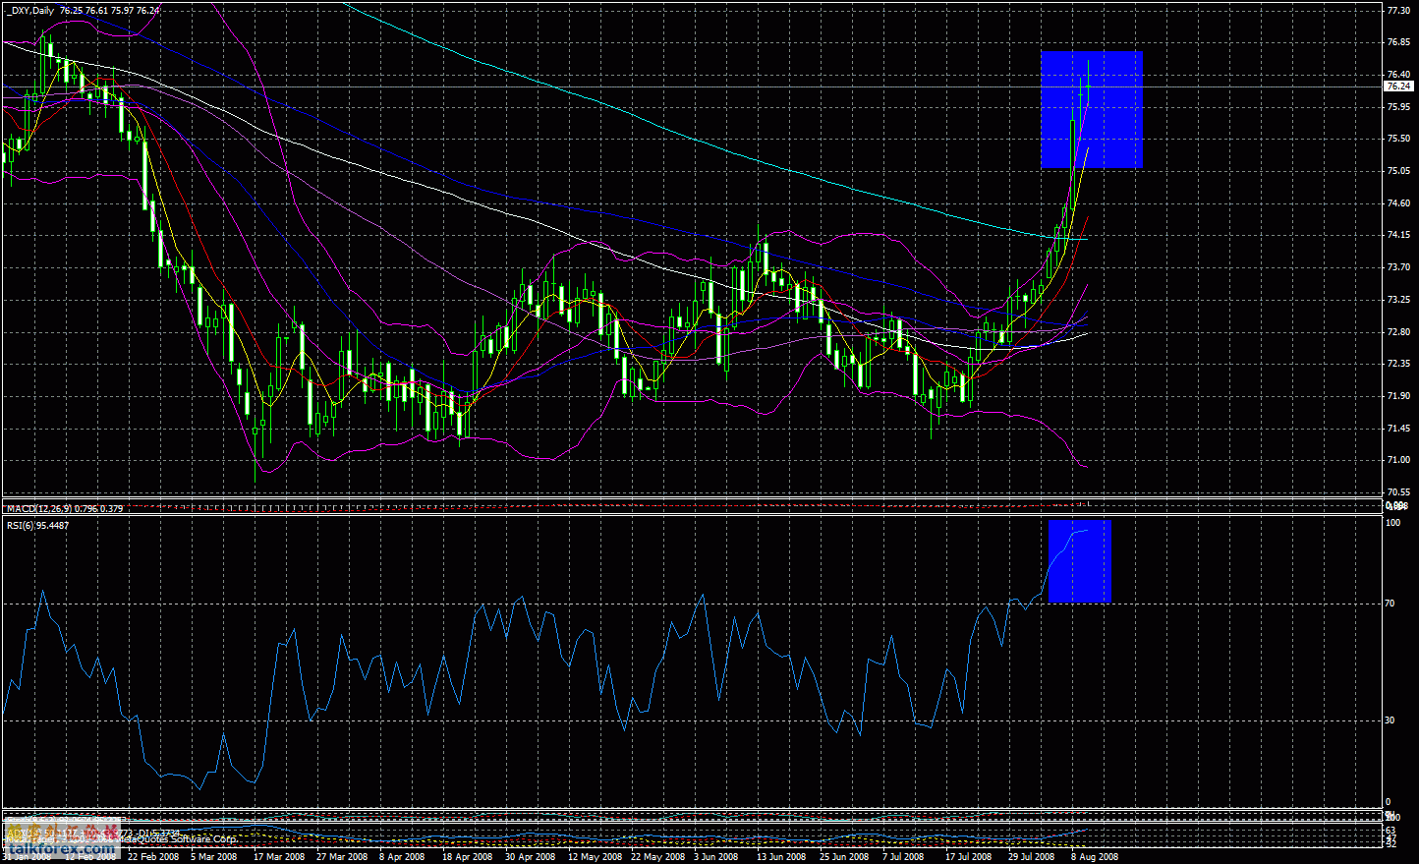This screenshot has height=864, width=1419.
Task: Select the blue rectangle in the RSI window
Action: click(x=1080, y=561)
